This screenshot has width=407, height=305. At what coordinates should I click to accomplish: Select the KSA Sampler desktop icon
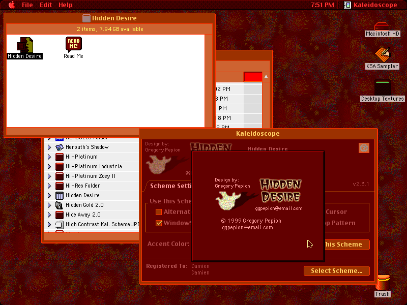coord(382,55)
